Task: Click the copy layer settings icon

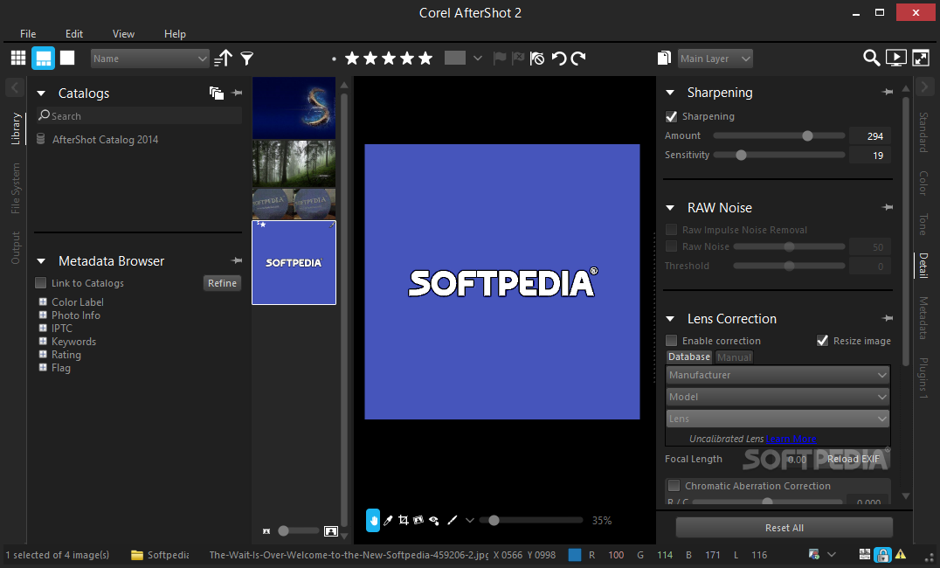Action: (664, 58)
